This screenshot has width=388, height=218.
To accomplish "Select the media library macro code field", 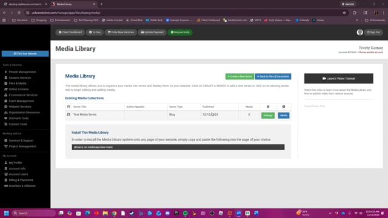I will point(178,147).
